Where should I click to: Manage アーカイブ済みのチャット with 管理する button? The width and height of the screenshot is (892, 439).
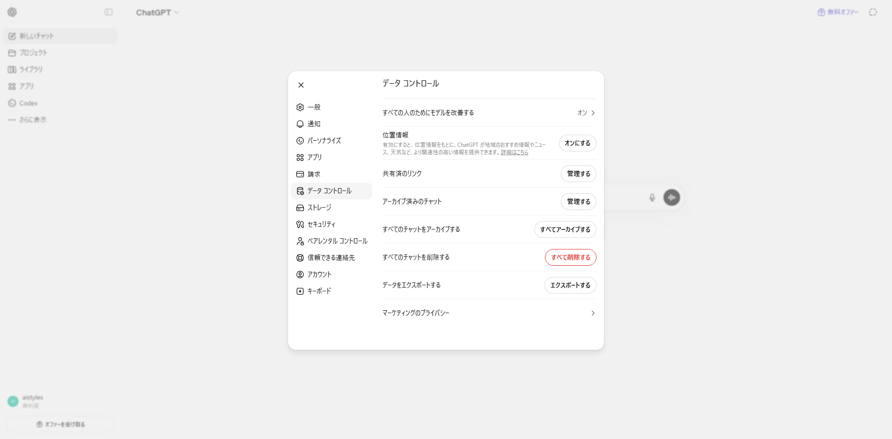[578, 202]
